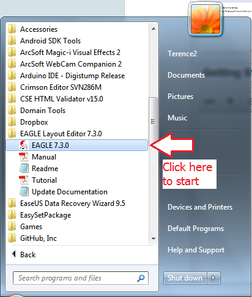Image resolution: width=252 pixels, height=297 pixels.
Task: Open Help and Support
Action: point(196,250)
